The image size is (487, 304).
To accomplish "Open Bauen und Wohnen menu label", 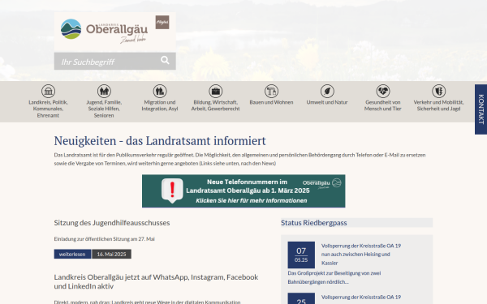I will [x=271, y=102].
